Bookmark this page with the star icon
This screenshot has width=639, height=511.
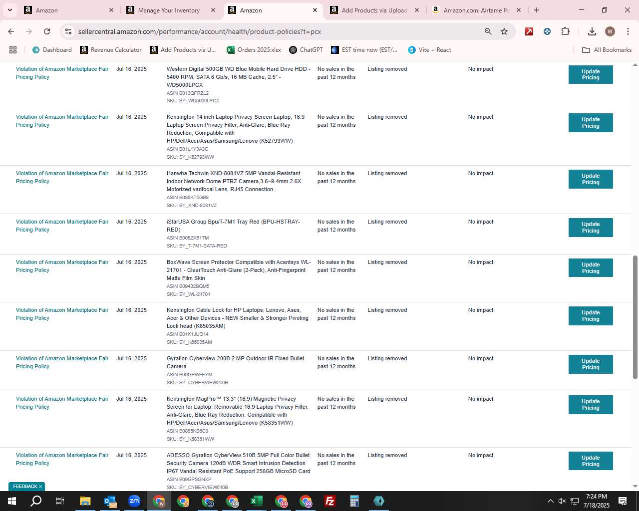tap(504, 31)
